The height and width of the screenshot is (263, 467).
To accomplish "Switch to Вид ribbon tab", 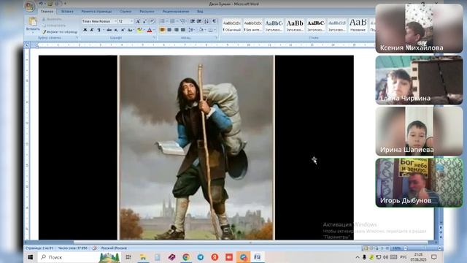I will click(200, 12).
